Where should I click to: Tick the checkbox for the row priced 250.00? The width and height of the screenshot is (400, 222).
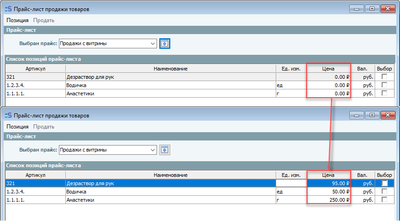pyautogui.click(x=384, y=200)
